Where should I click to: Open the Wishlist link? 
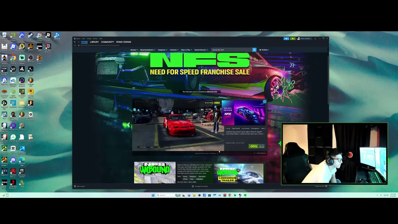pos(264,50)
